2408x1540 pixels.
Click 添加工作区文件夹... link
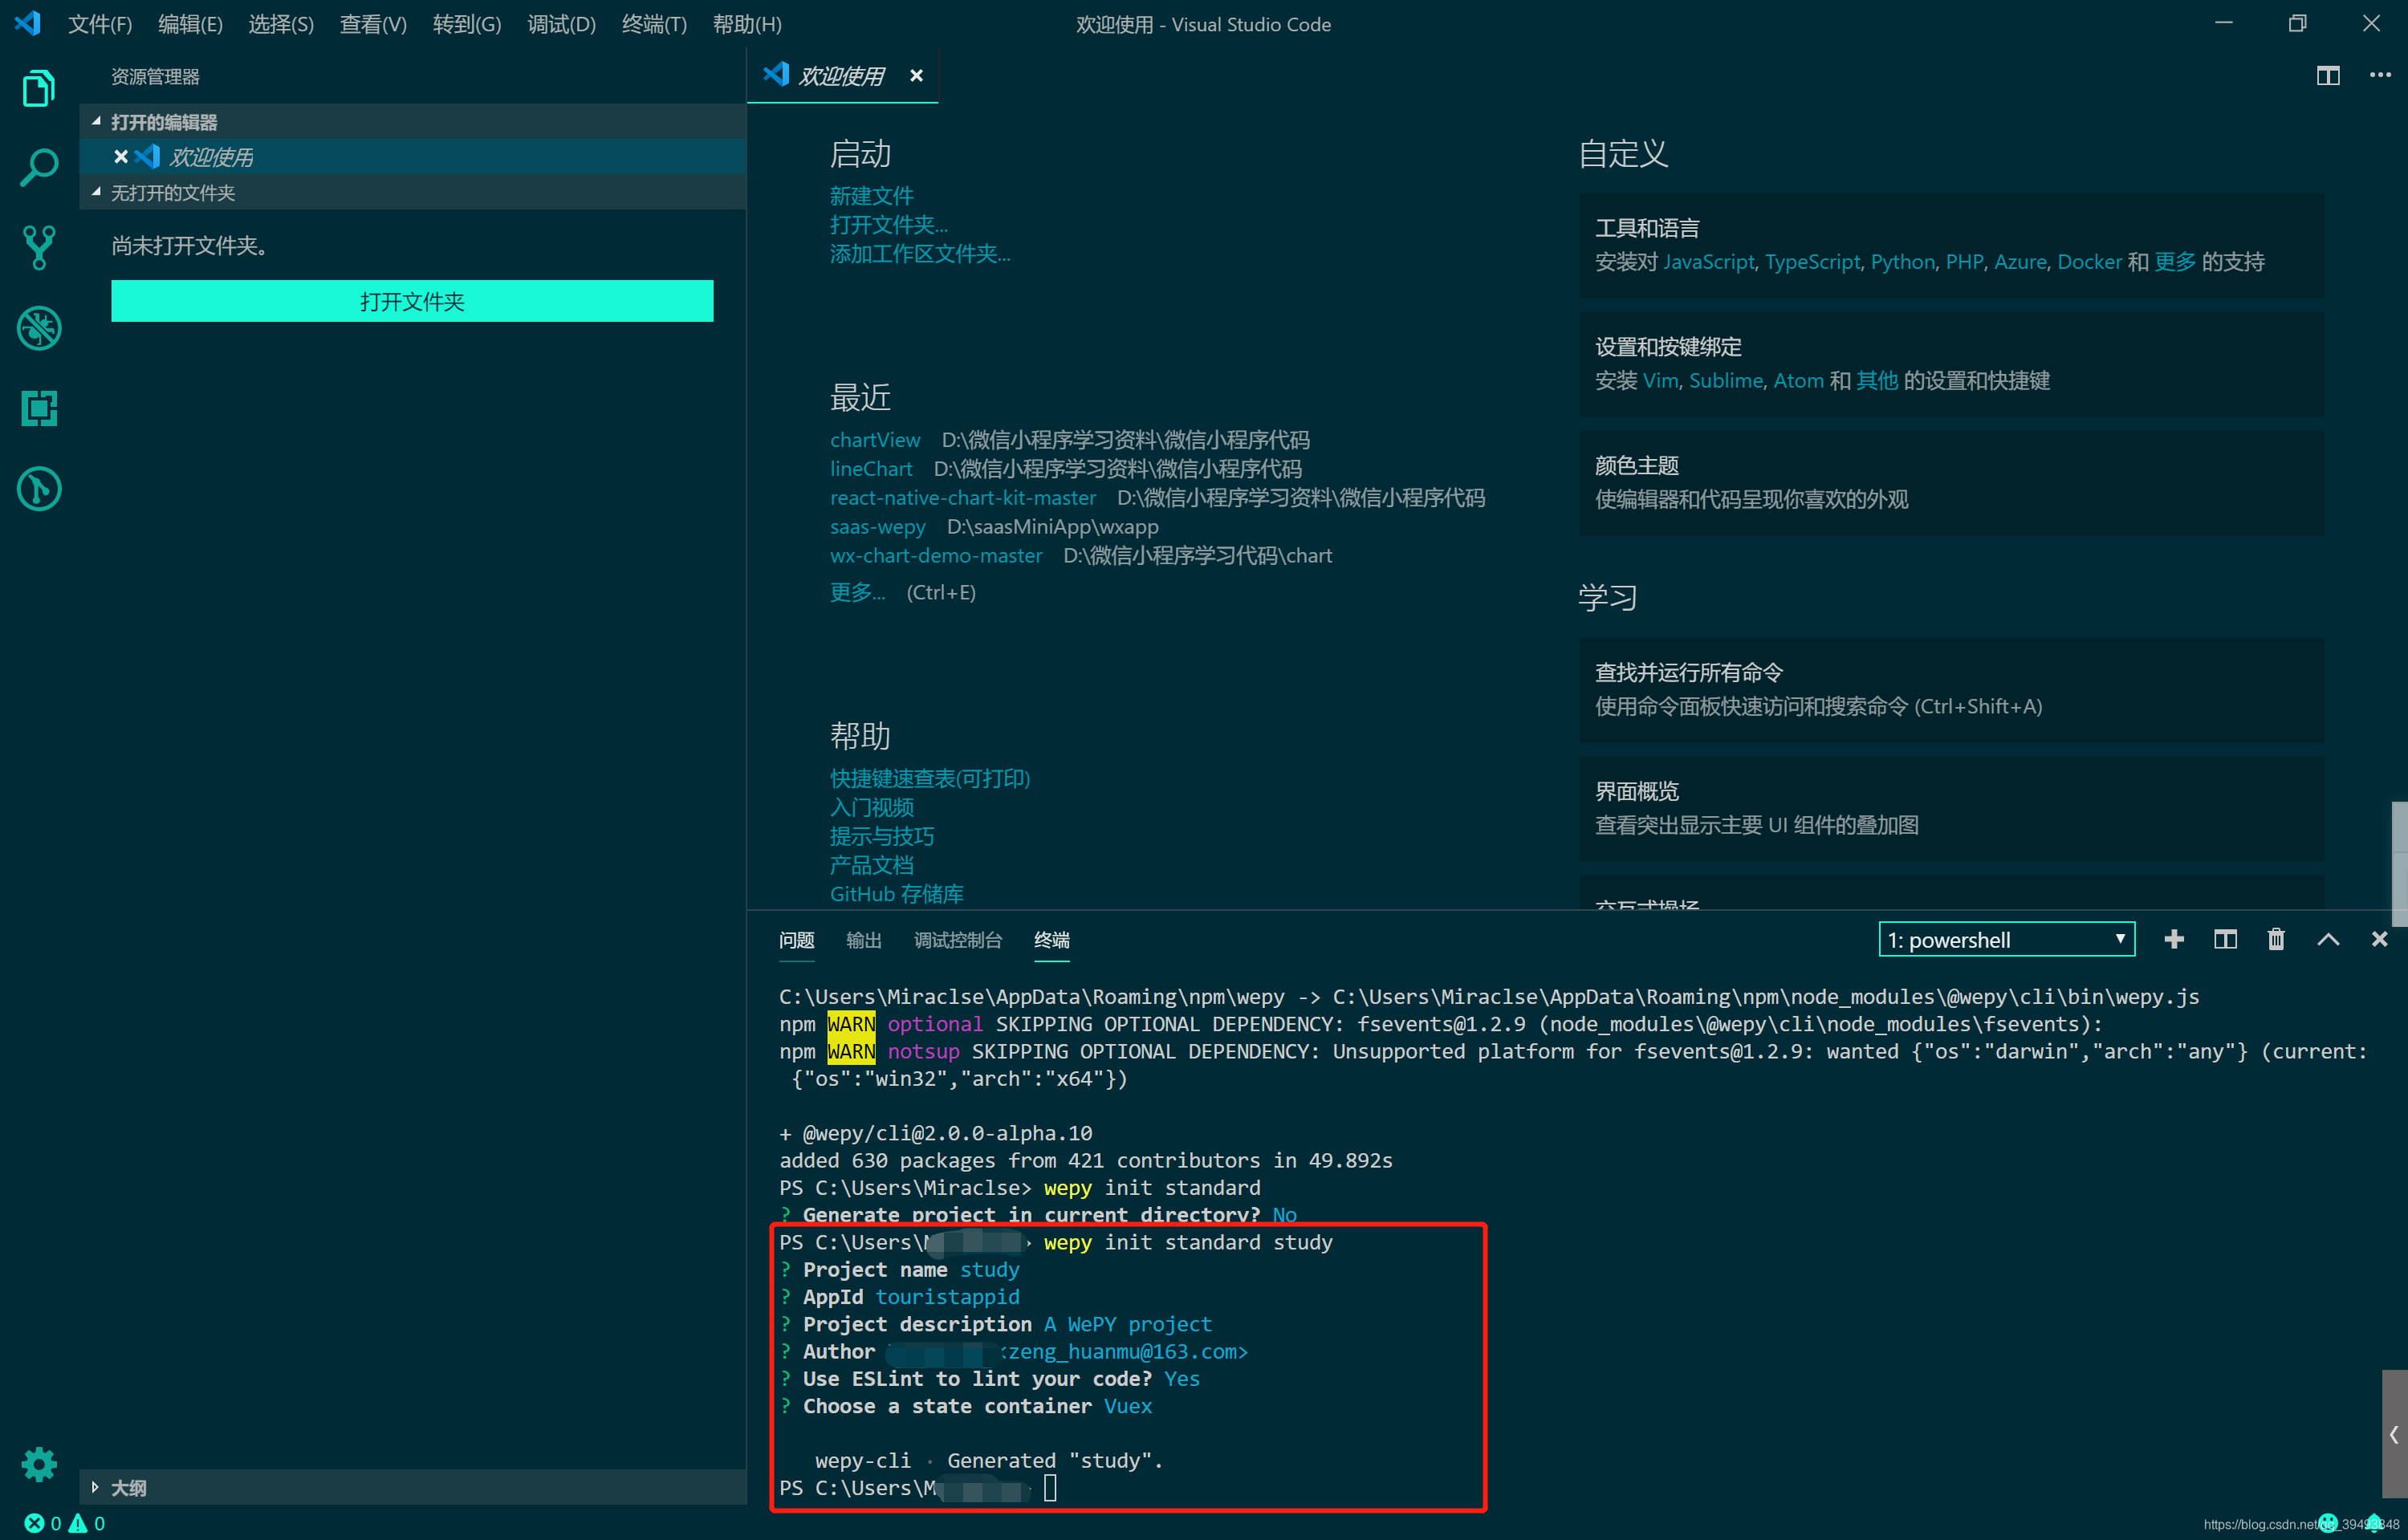[x=919, y=254]
